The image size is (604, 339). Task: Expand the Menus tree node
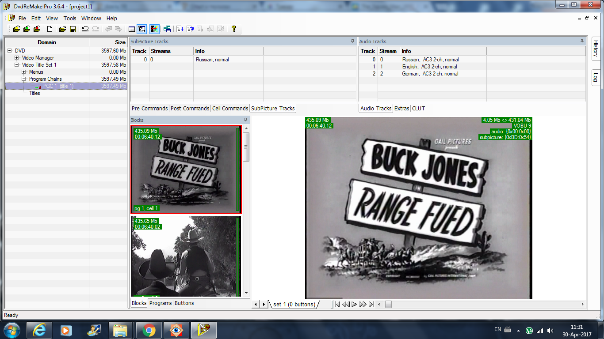click(x=24, y=72)
